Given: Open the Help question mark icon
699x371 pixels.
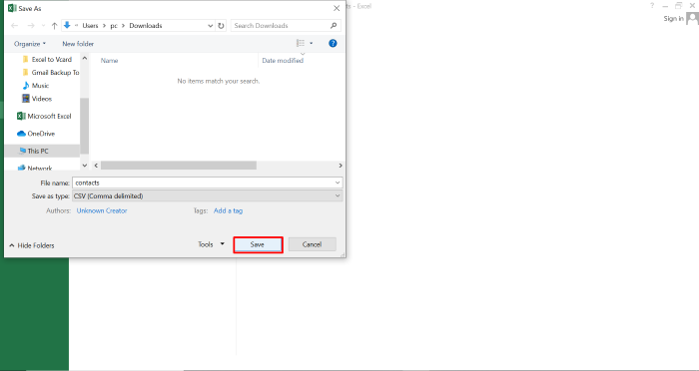Looking at the screenshot, I should (x=333, y=43).
